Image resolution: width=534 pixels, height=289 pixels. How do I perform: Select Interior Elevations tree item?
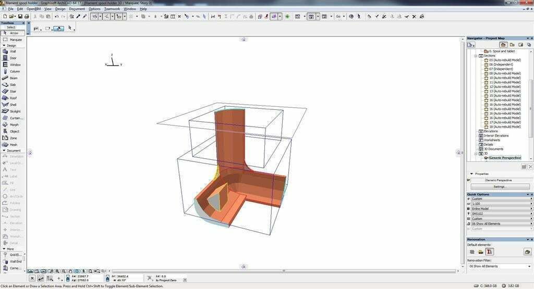(496, 136)
